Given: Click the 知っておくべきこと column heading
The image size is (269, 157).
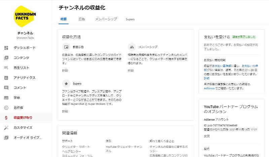Looking at the screenshot, I should [x=162, y=141].
